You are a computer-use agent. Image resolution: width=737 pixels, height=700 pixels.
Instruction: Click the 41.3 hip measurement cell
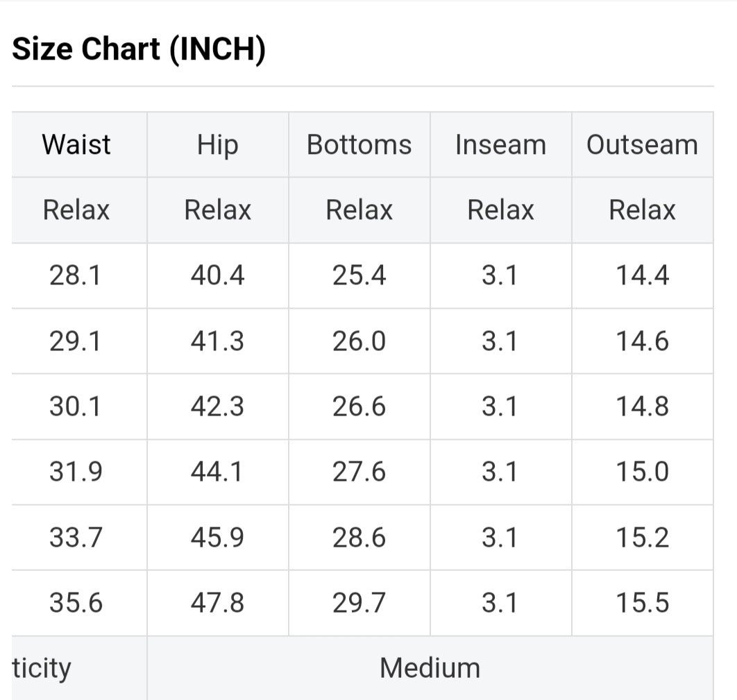[217, 341]
